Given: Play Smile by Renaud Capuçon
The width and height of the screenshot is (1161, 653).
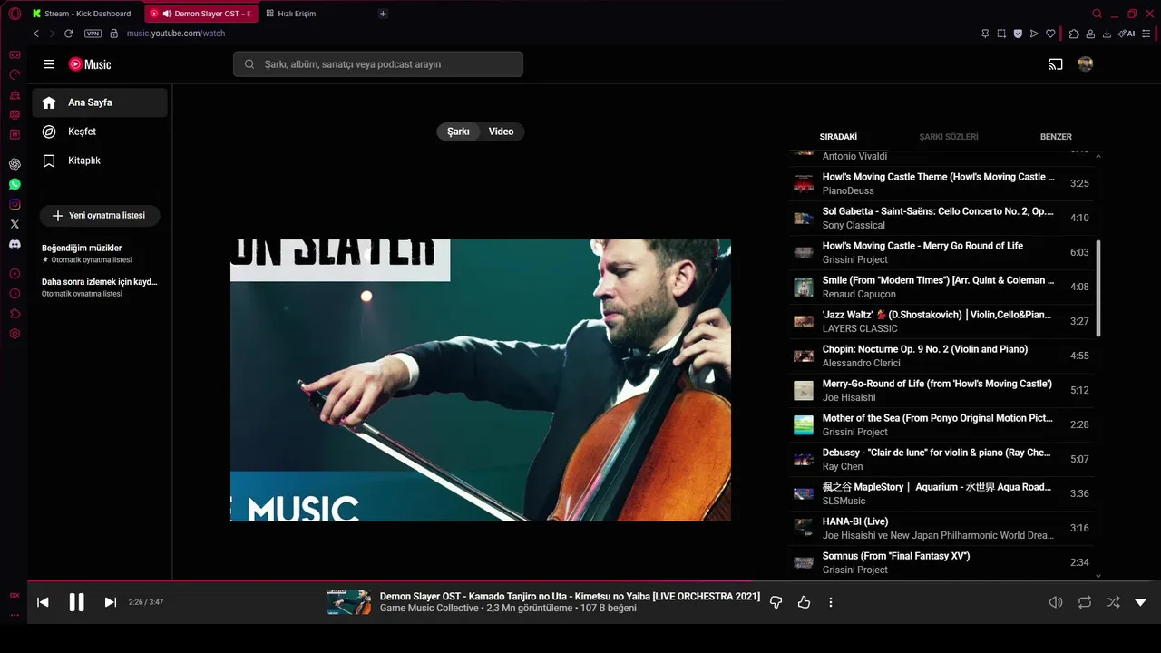Looking at the screenshot, I should pyautogui.click(x=941, y=288).
